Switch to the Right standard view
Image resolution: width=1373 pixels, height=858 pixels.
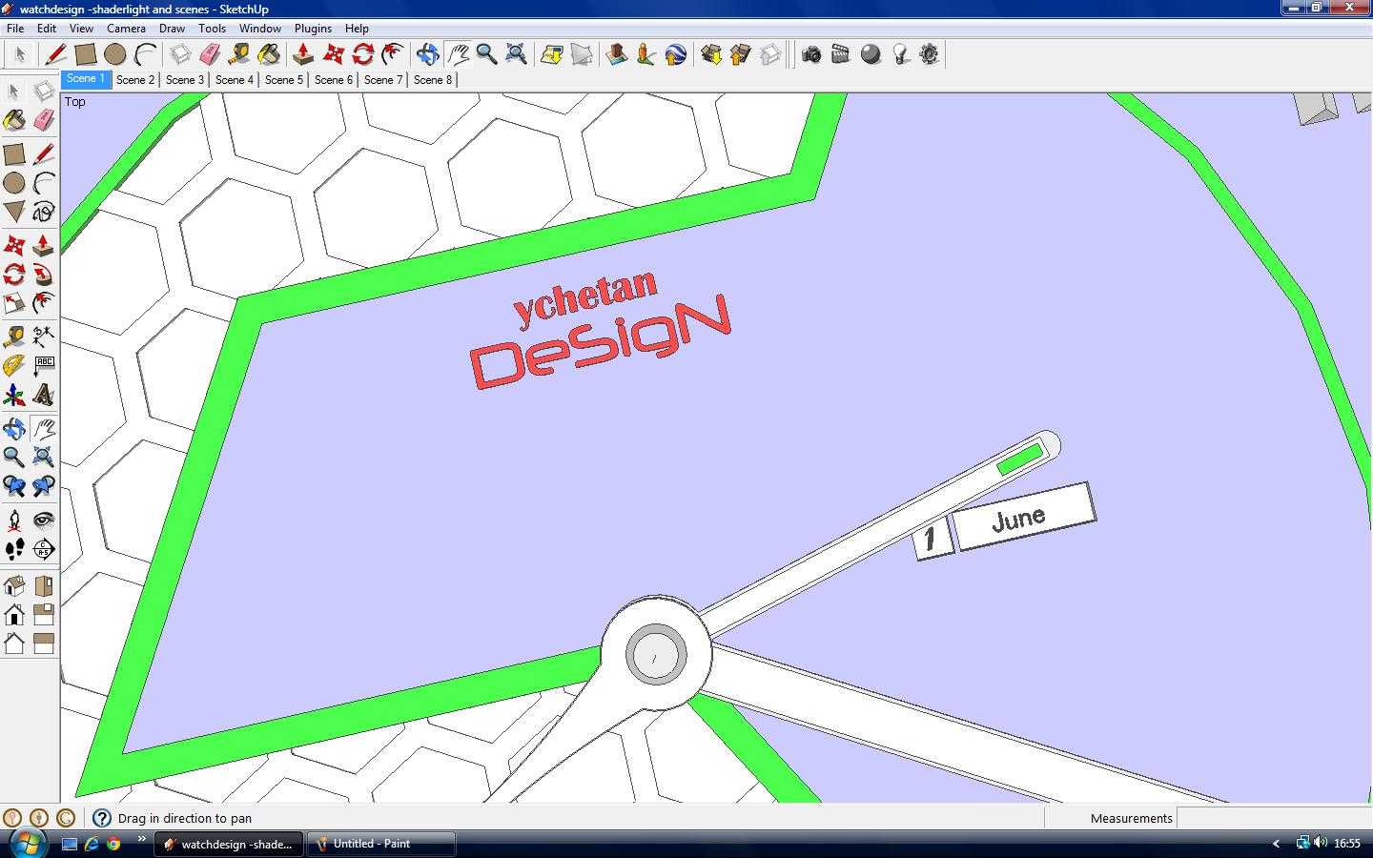pos(43,614)
